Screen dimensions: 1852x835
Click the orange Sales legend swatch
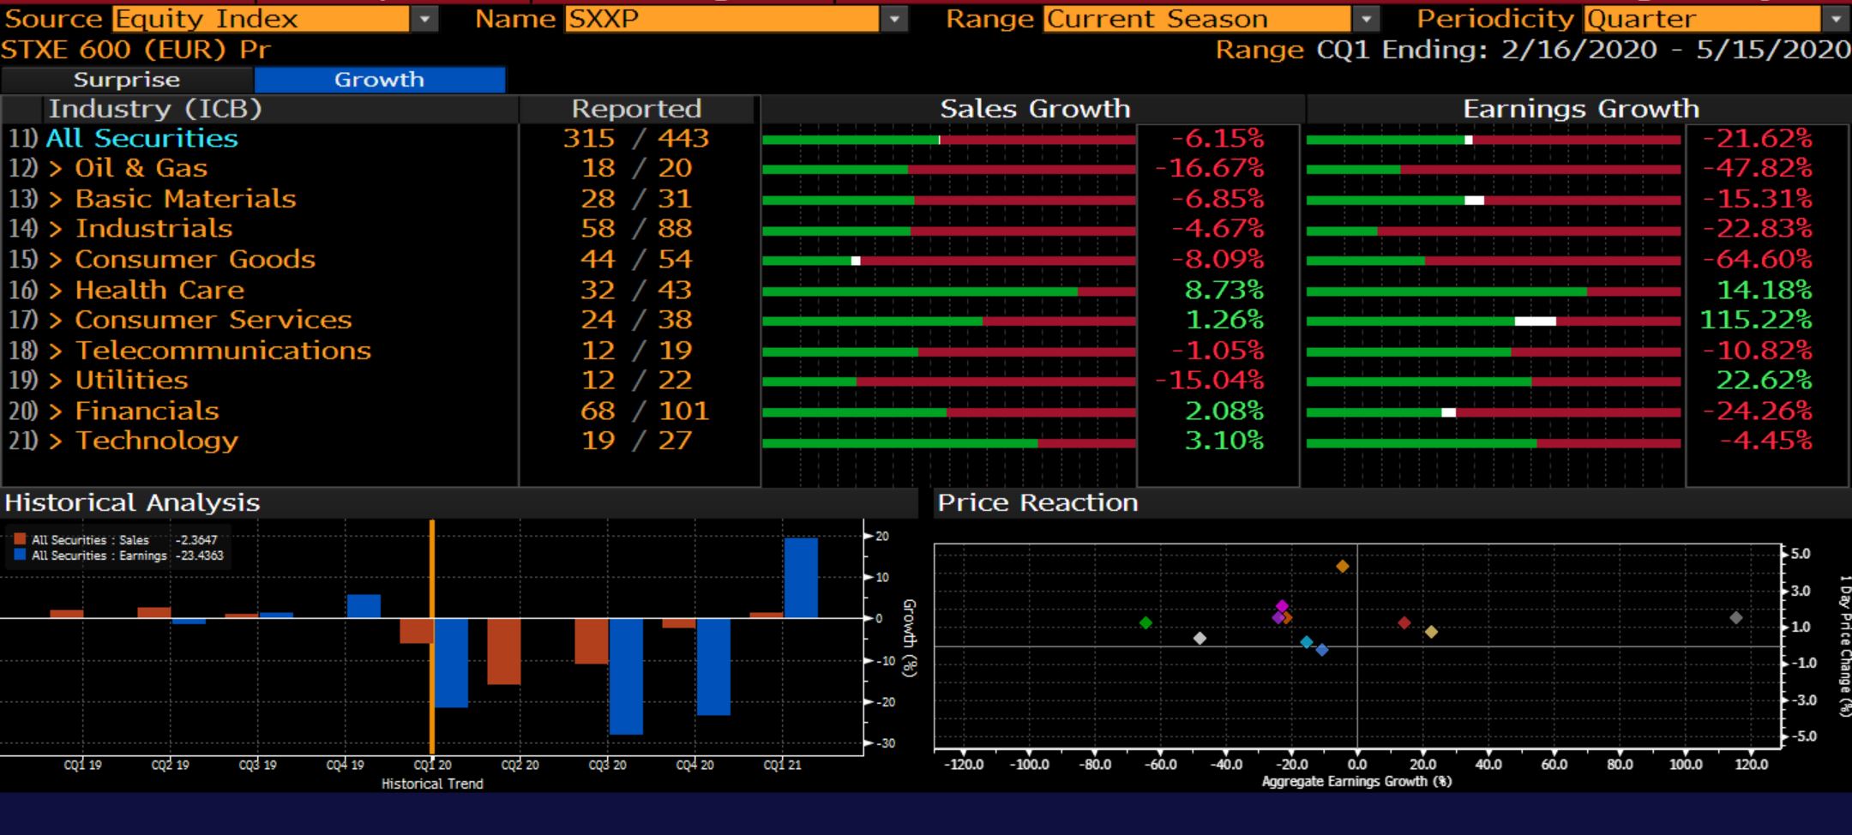click(20, 539)
